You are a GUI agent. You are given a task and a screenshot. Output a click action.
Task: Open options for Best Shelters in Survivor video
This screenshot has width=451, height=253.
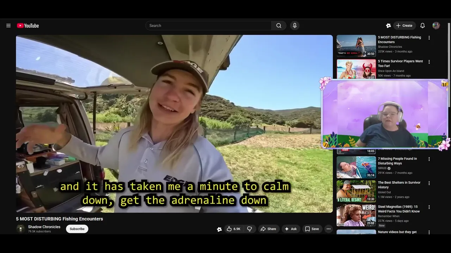tap(429, 183)
